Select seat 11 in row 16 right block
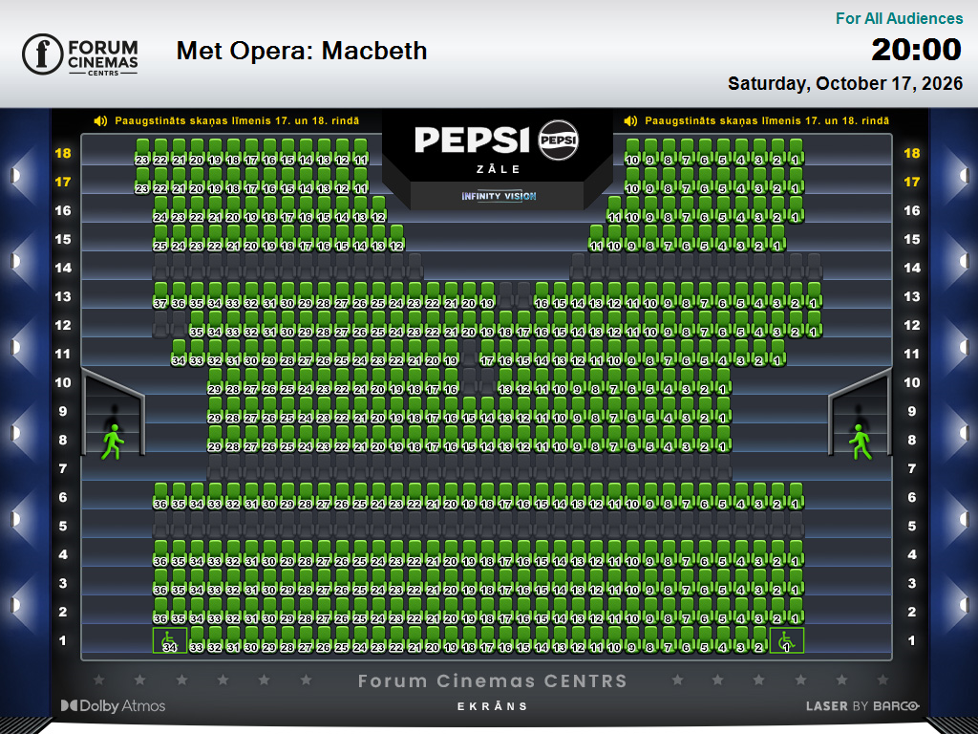978x734 pixels. [614, 209]
